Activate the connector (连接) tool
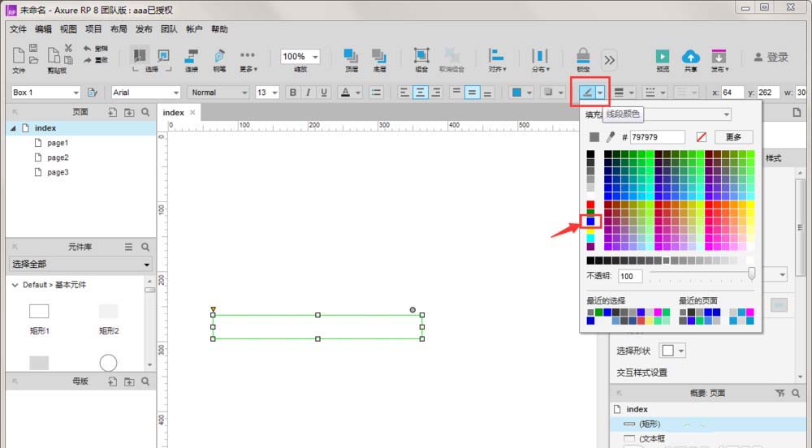The width and height of the screenshot is (812, 448). pos(192,56)
